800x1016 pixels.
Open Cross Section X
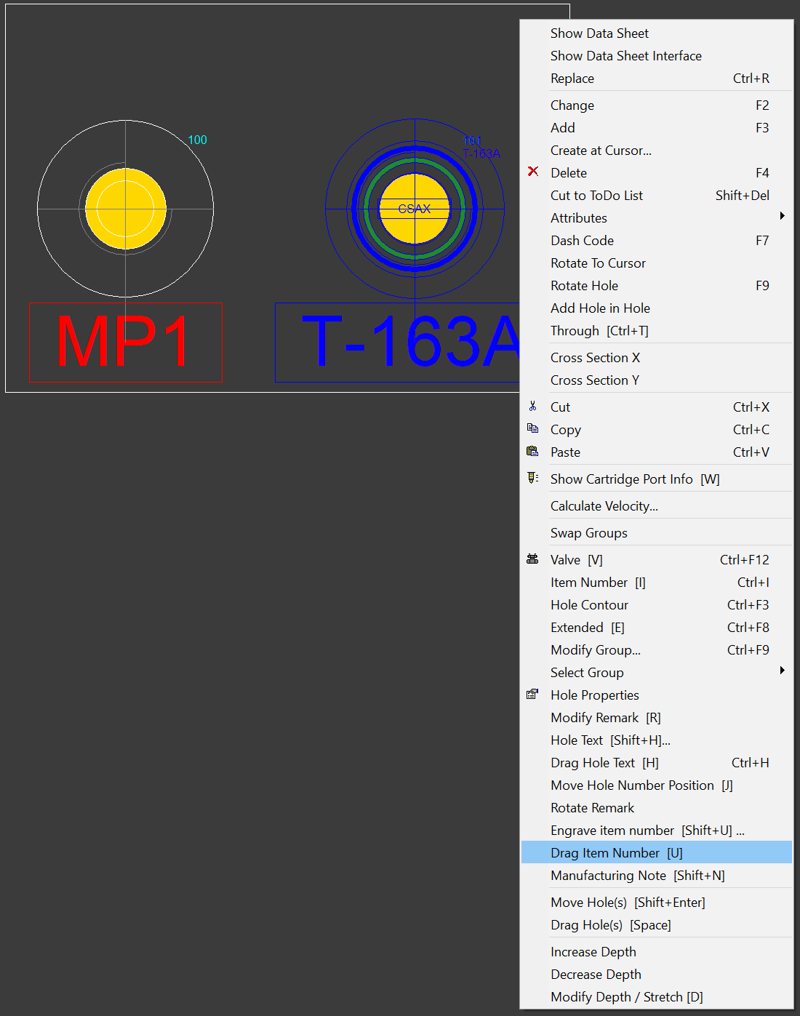[x=657, y=358]
